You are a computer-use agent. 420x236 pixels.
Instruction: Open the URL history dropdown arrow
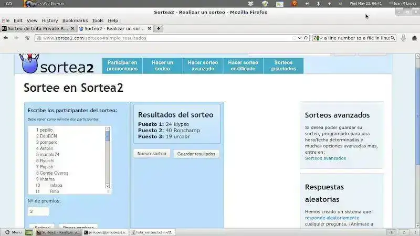[x=300, y=38]
